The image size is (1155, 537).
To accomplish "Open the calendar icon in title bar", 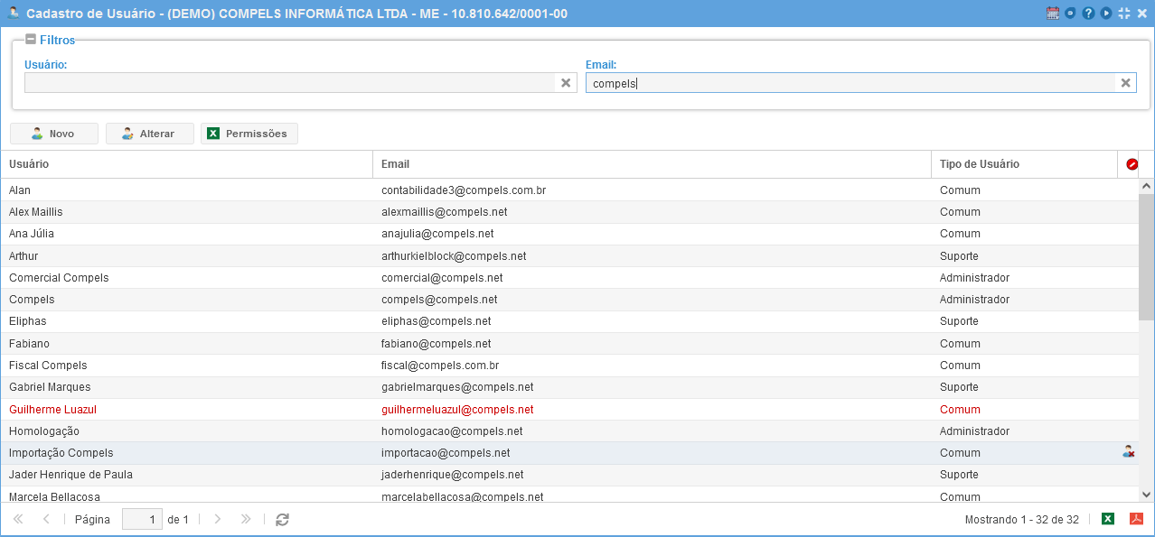I will 1052,14.
